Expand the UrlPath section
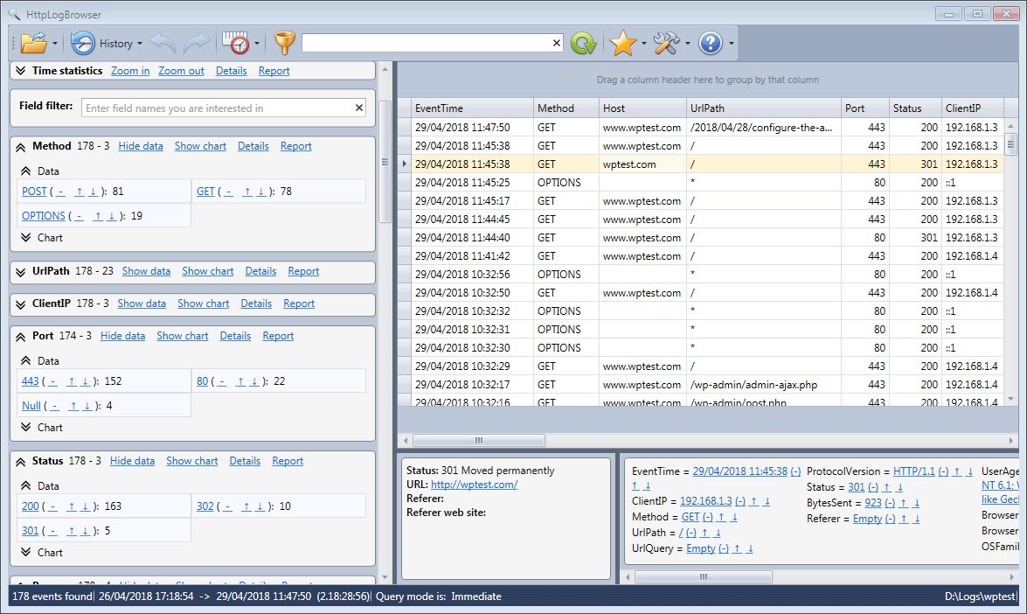1027x614 pixels. 21,272
